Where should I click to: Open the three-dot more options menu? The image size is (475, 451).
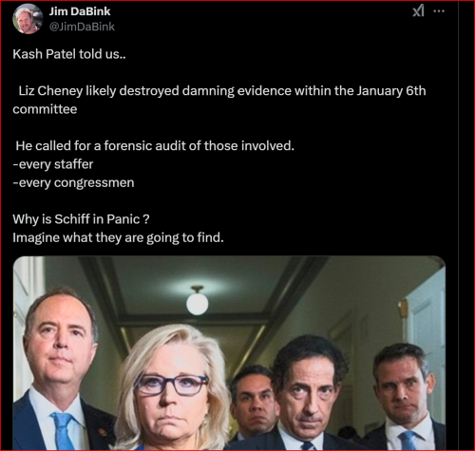tap(439, 11)
